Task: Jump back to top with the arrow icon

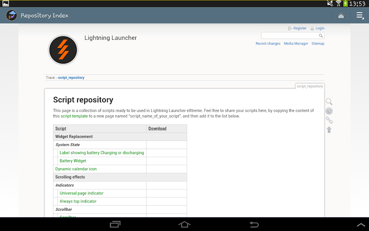Action: [x=329, y=129]
